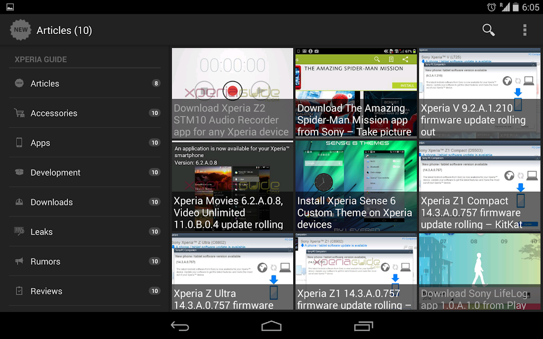Viewport: 543px width, 339px height.
Task: Click the count badge '10' beside Downloads
Action: pos(154,202)
